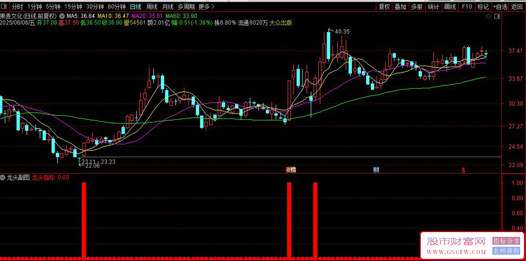Select the 日线 daily tab
The width and height of the screenshot is (526, 261).
136,6
